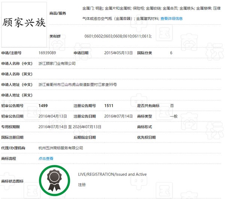Select preliminary announcement date 2016年04月13日

tap(52, 116)
